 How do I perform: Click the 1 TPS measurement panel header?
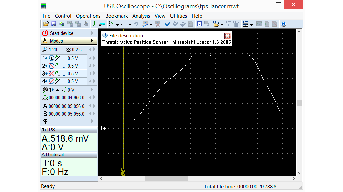click(x=69, y=130)
